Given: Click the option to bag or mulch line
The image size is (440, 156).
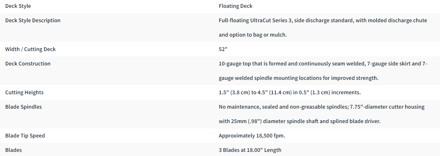Looking at the screenshot, I should coord(253,35).
